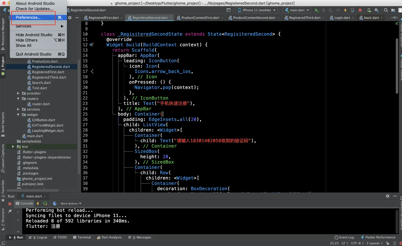Click the red Stop icon in top toolbar
Screen dimensions: 402x246
[360, 10]
